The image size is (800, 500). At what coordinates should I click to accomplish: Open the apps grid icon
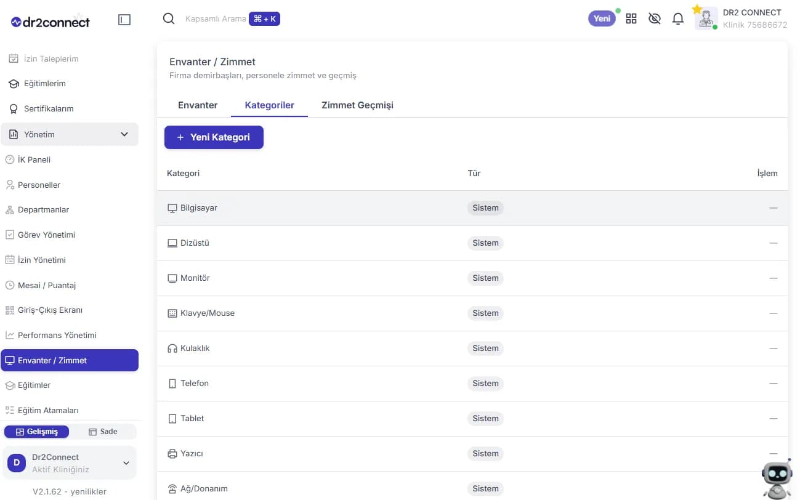[x=631, y=19]
